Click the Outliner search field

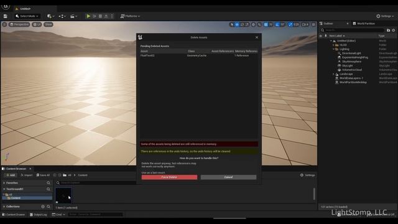click(x=353, y=30)
